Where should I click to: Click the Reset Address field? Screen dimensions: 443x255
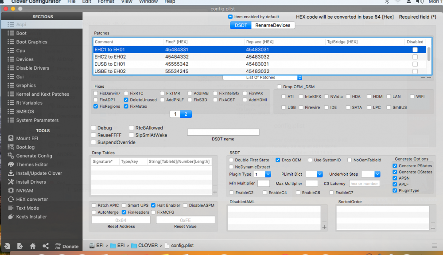click(121, 220)
